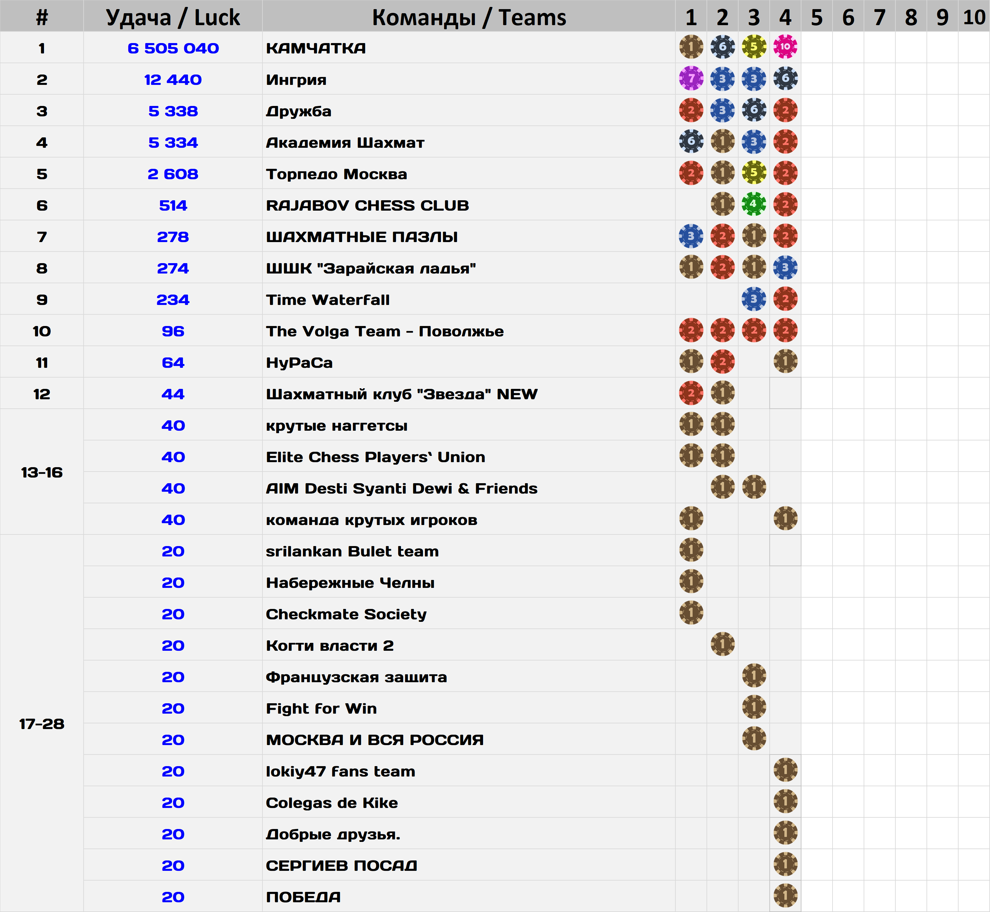Click ШАХМАТНЫЕ ПАЗЛЫ's blue 3 chip
The image size is (990, 912).
(x=691, y=236)
